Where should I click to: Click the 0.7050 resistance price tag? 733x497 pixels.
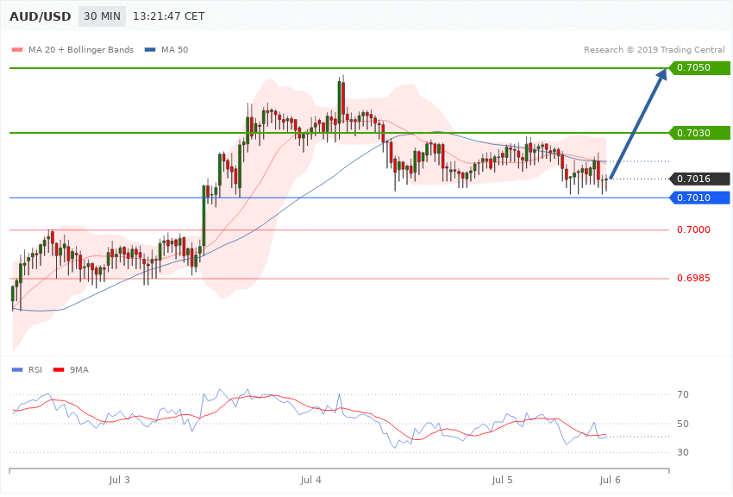[x=700, y=68]
